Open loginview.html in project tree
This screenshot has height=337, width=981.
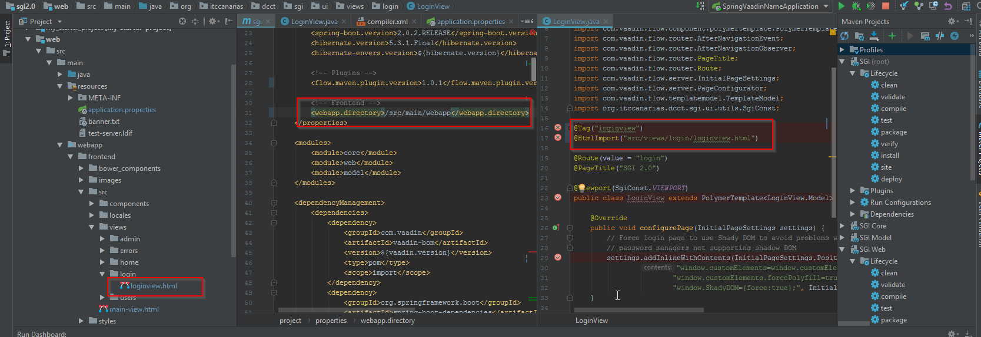(x=154, y=286)
